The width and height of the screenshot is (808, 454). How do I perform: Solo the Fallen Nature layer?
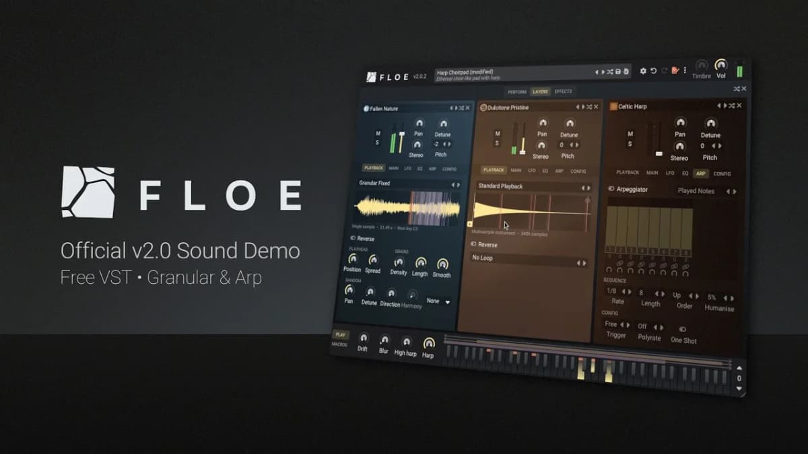click(x=378, y=142)
